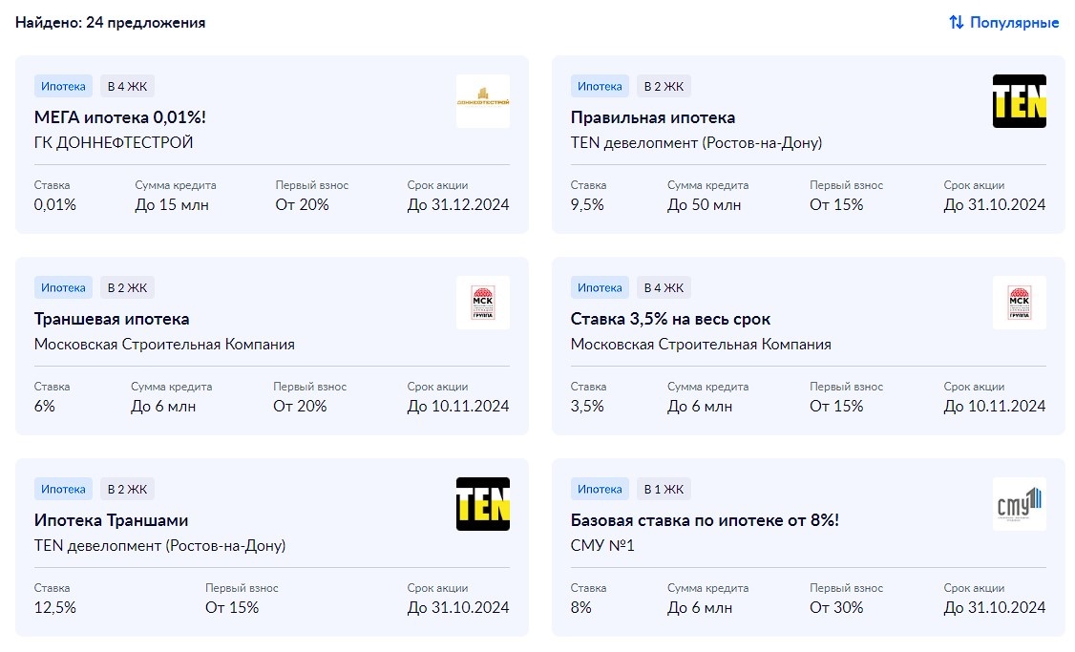The height and width of the screenshot is (652, 1075).
Task: Click the Ставка 0,01% value on МЕГА ипотека
Action: pos(55,204)
